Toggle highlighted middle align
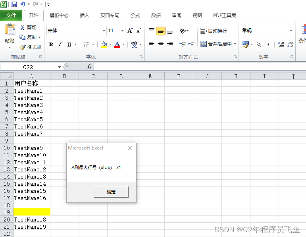306x237 pixels. (161, 31)
